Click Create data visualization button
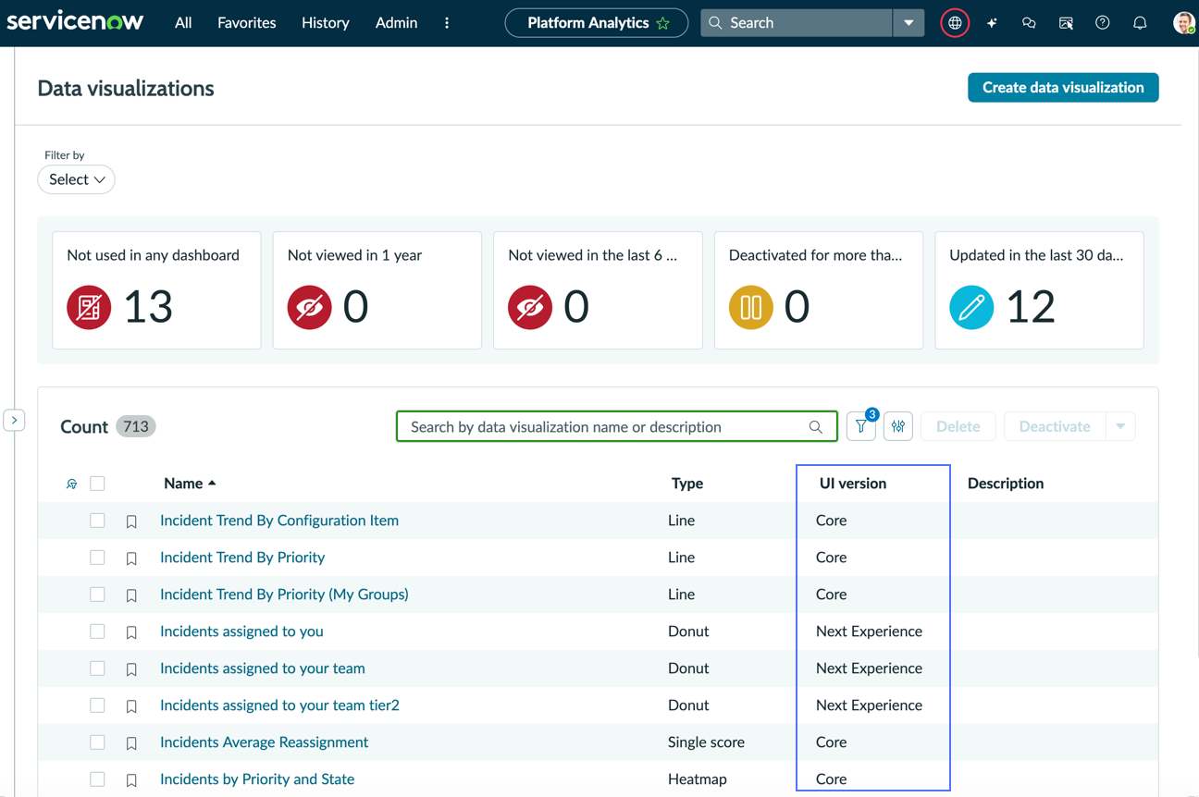 [x=1063, y=88]
